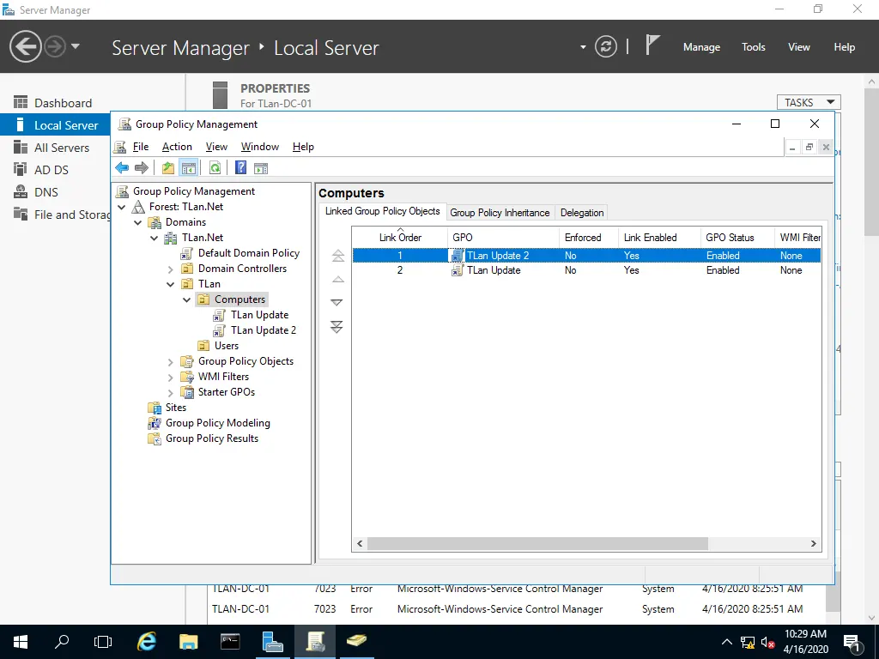The height and width of the screenshot is (659, 879).
Task: Select the Sites node icon in tree
Action: pyautogui.click(x=154, y=408)
